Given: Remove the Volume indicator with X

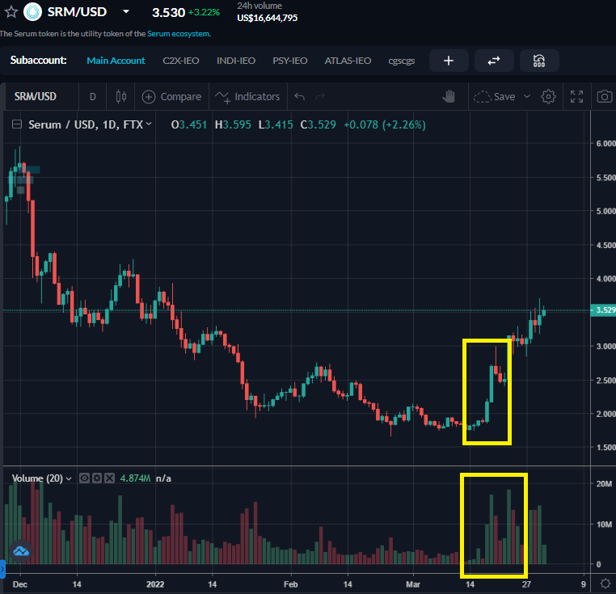Looking at the screenshot, I should coord(110,478).
